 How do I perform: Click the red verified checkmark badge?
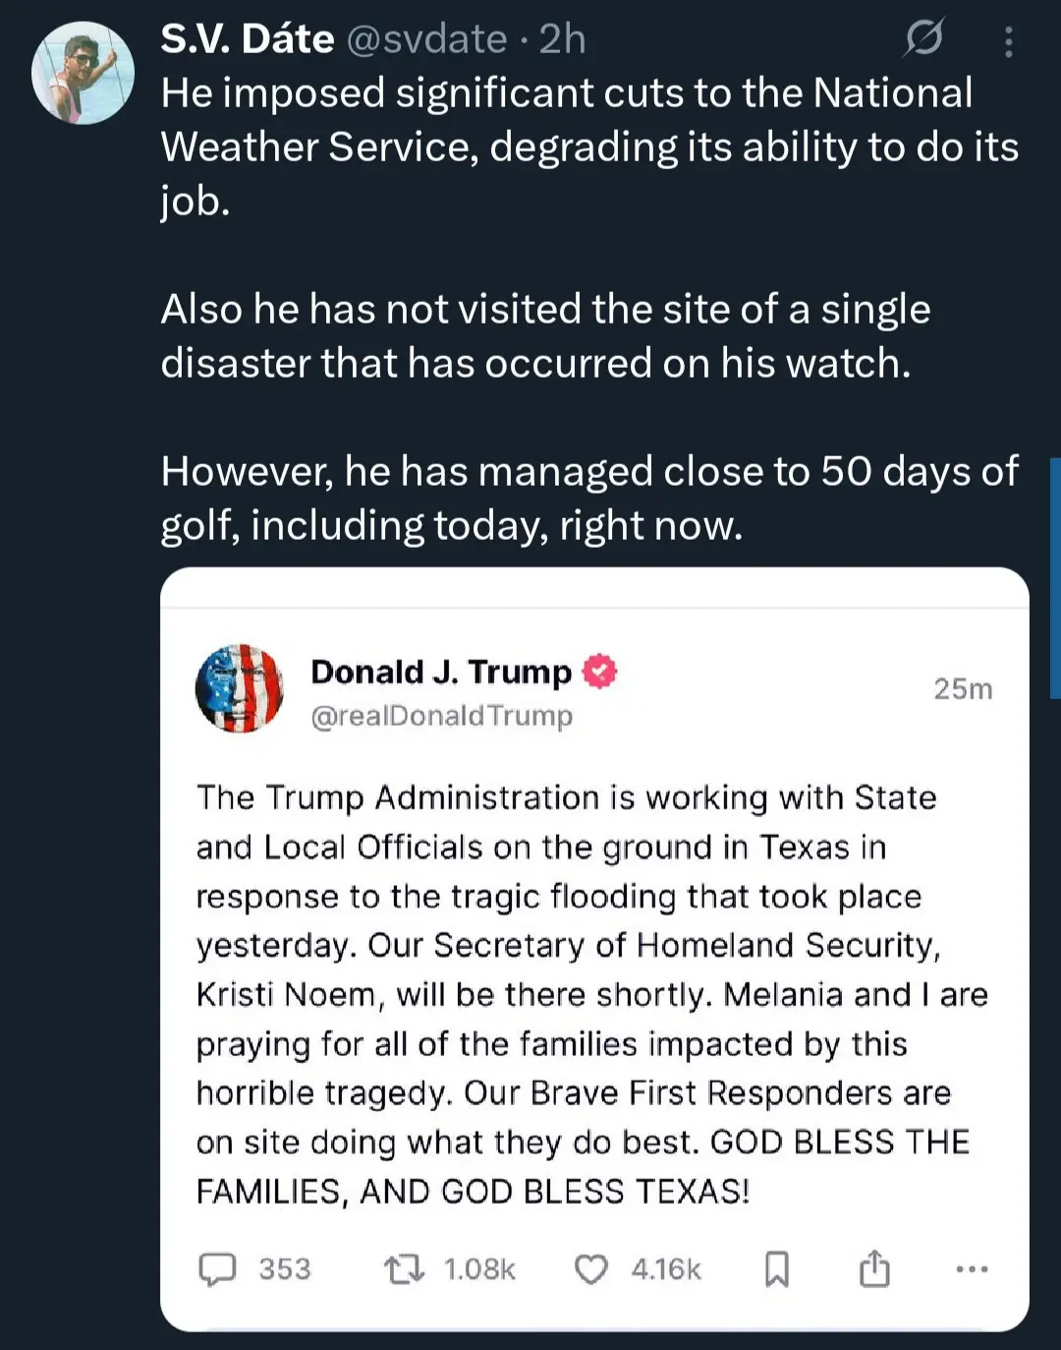coord(600,672)
